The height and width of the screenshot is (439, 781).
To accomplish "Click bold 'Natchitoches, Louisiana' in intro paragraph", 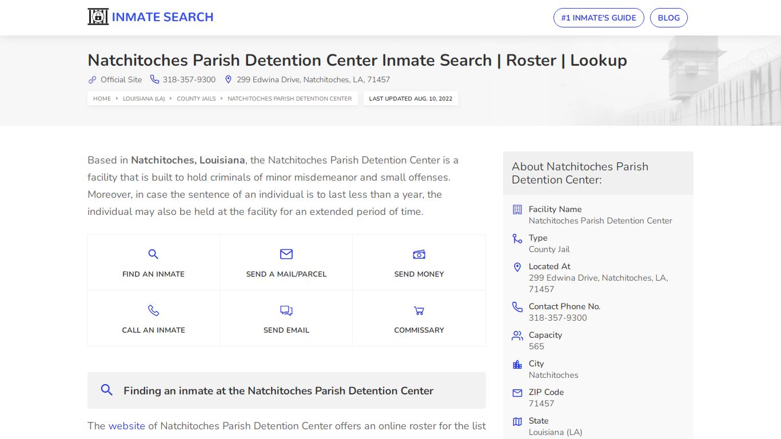I will click(188, 160).
